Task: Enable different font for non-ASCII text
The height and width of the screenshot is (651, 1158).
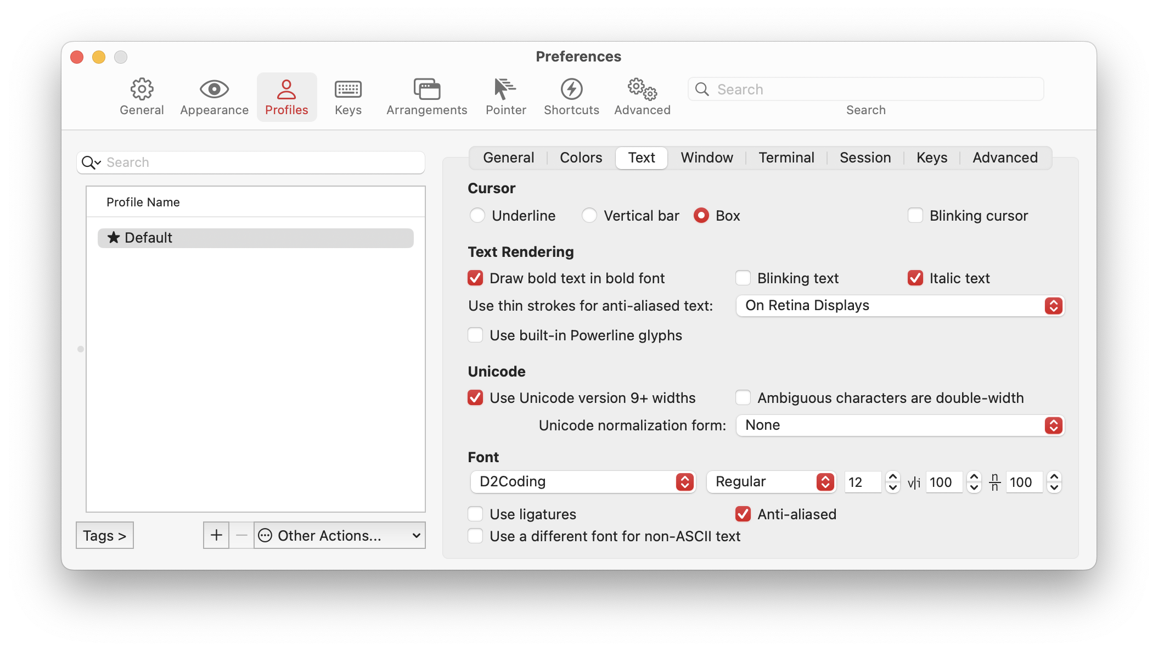Action: tap(475, 536)
